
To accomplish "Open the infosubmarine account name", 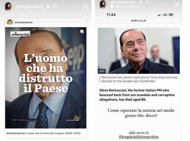I will point(24,22).
